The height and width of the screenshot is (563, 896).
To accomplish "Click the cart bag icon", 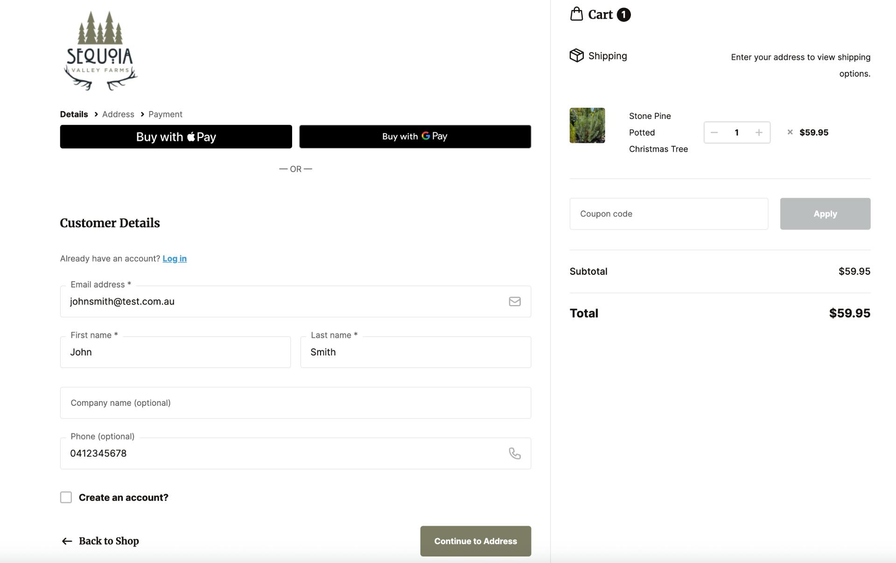I will click(576, 14).
